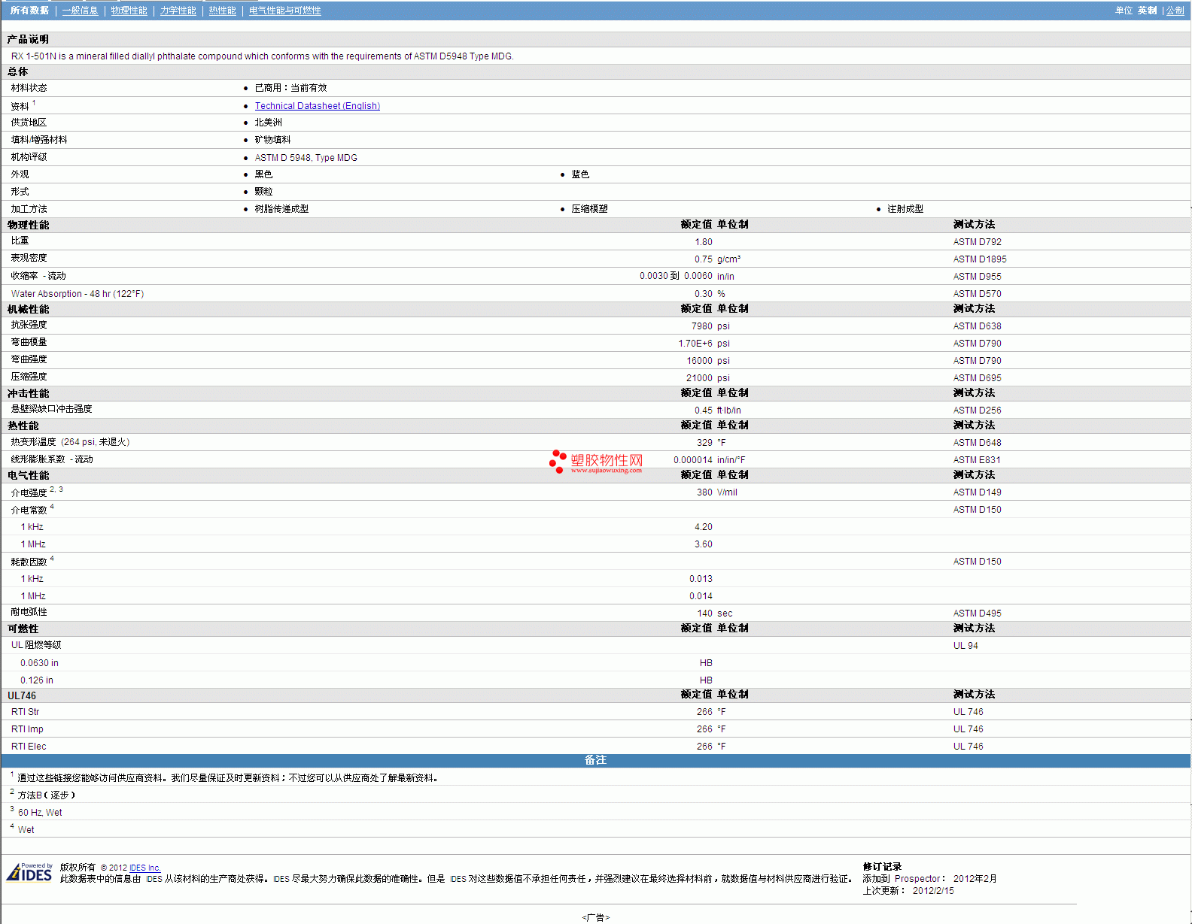Click the <广告> placeholder at page bottom

point(595,917)
